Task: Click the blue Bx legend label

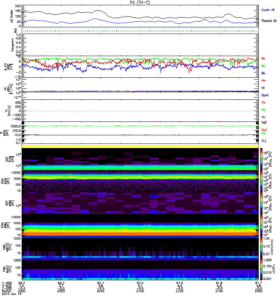Action: pos(263,73)
